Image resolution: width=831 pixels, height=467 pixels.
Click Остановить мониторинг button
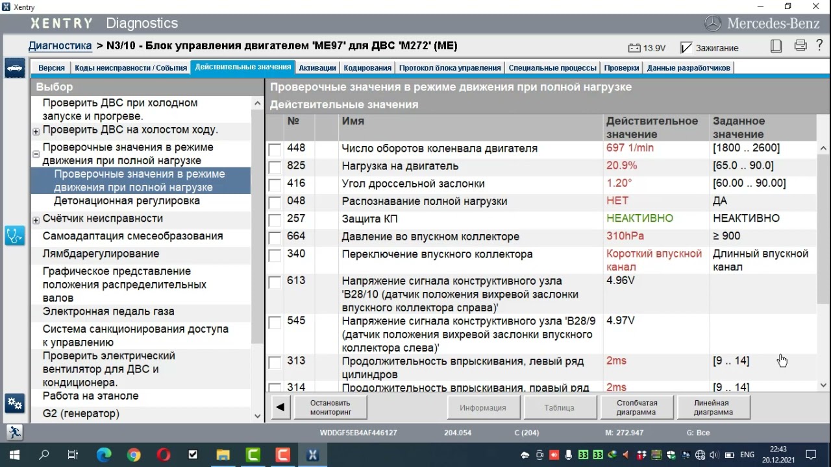(x=330, y=407)
